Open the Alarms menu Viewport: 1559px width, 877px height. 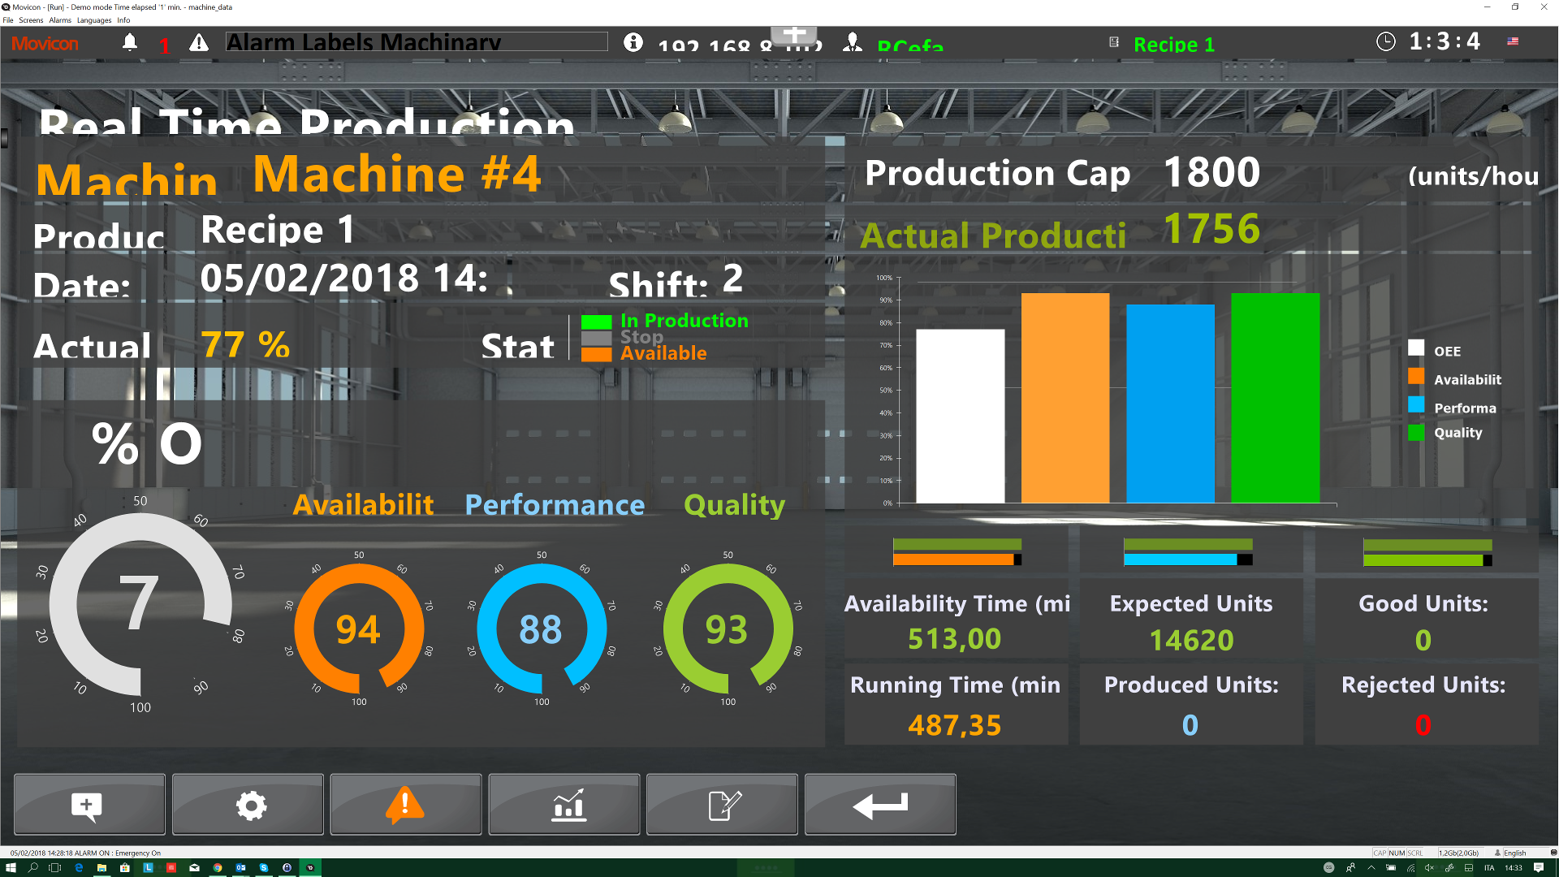[60, 20]
